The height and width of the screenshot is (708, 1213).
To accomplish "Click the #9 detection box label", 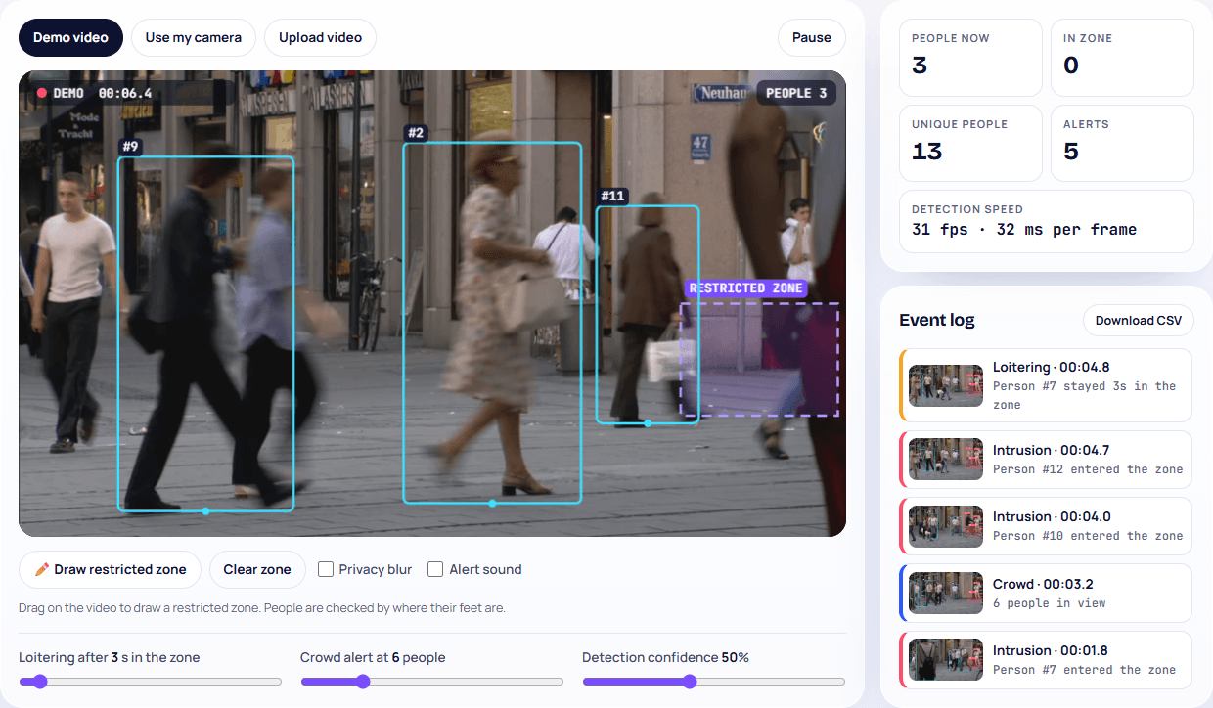I will tap(130, 147).
